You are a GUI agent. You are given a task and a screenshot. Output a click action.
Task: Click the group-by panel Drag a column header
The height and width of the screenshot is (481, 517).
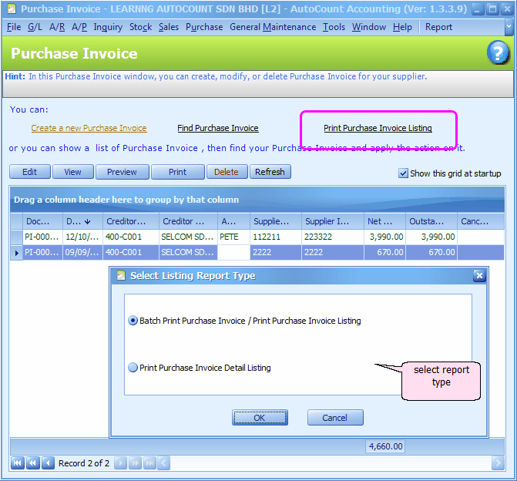click(x=257, y=200)
